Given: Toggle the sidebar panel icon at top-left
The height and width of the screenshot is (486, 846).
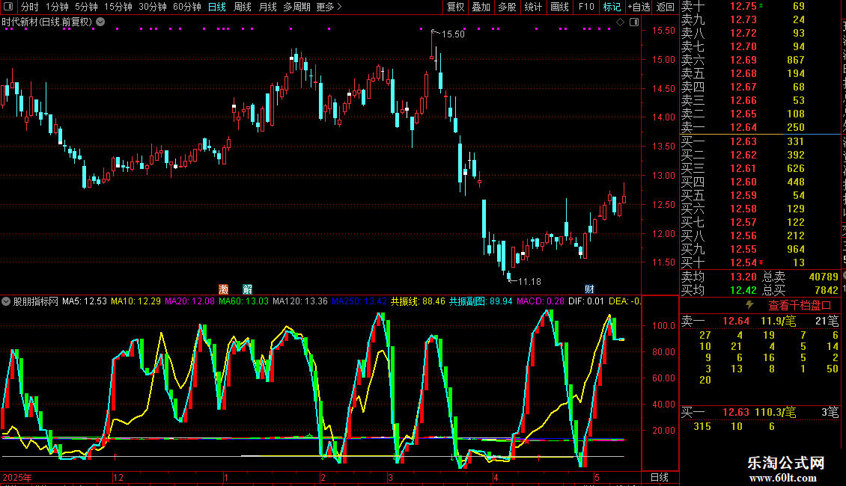Looking at the screenshot, I should [8, 7].
